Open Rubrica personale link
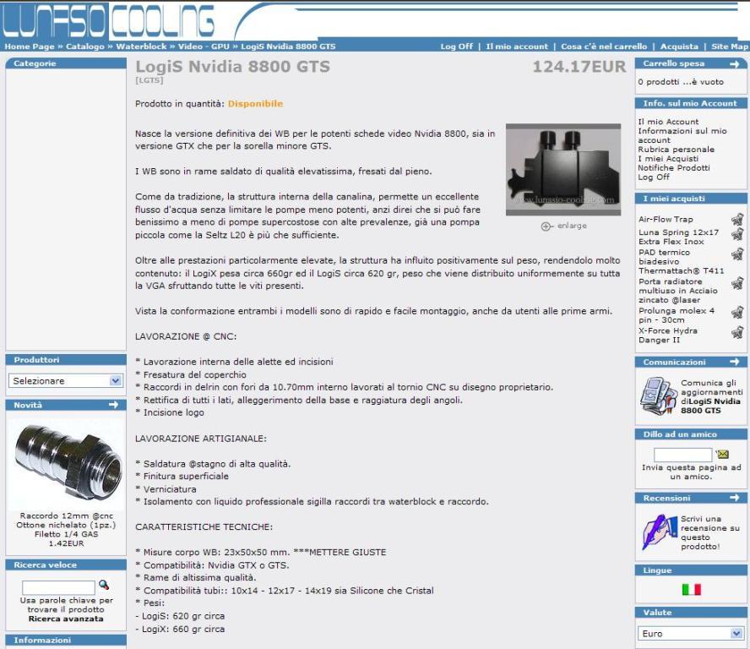 click(676, 150)
